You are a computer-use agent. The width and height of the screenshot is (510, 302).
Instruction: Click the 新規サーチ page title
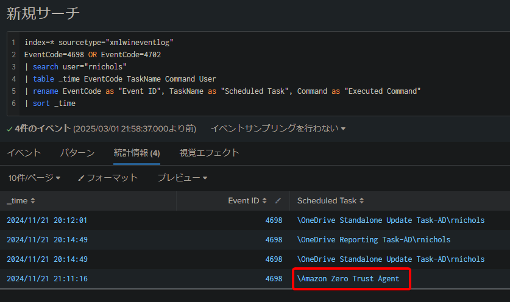43,13
